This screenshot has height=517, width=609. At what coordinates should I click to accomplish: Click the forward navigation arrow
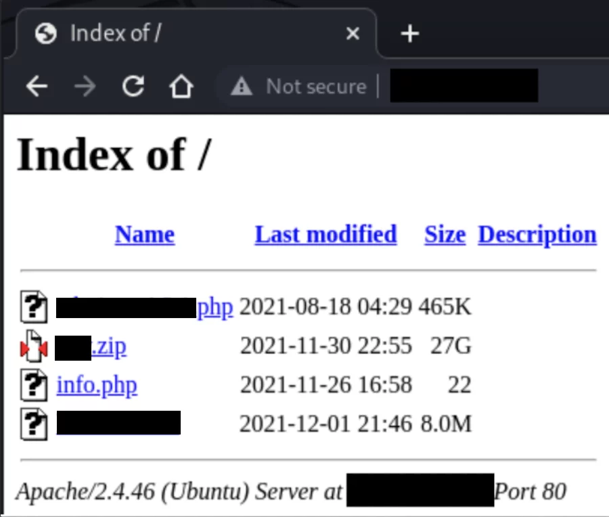85,86
